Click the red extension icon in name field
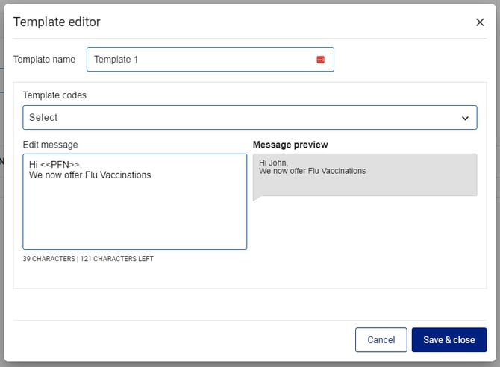The height and width of the screenshot is (367, 500). [320, 60]
